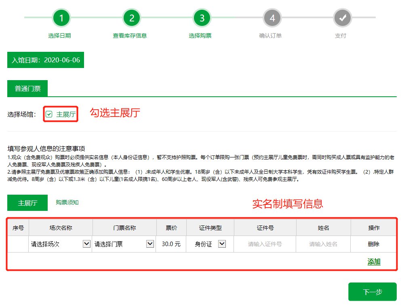Click the checkmark circle for 支付 step
The image size is (404, 308).
[343, 18]
